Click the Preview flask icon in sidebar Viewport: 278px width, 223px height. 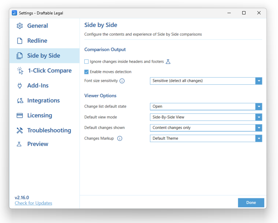click(19, 144)
